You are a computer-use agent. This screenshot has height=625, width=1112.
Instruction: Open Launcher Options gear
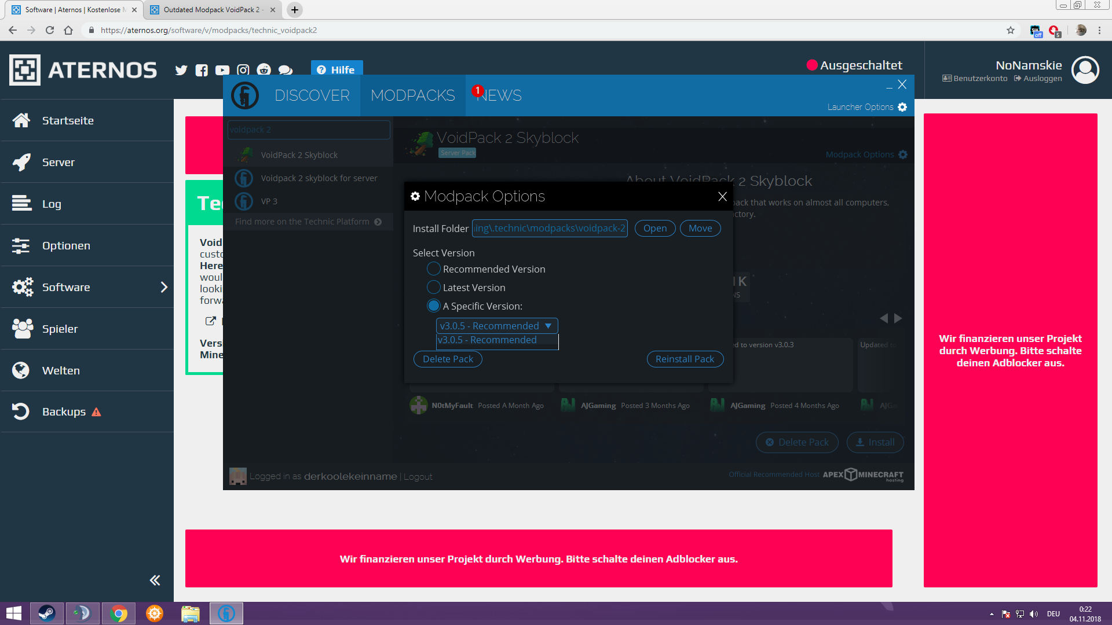click(x=902, y=107)
